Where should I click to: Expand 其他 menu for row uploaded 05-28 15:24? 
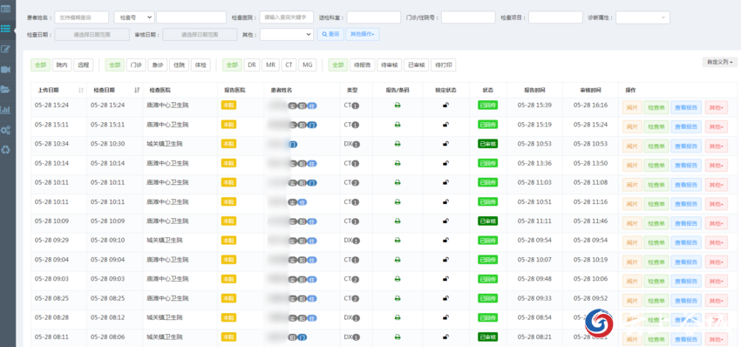(717, 108)
